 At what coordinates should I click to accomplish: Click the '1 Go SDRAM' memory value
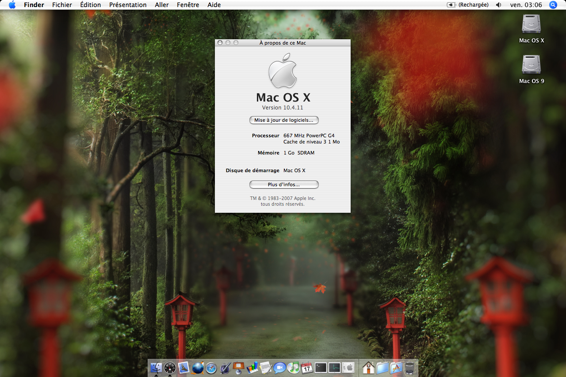[x=299, y=153]
